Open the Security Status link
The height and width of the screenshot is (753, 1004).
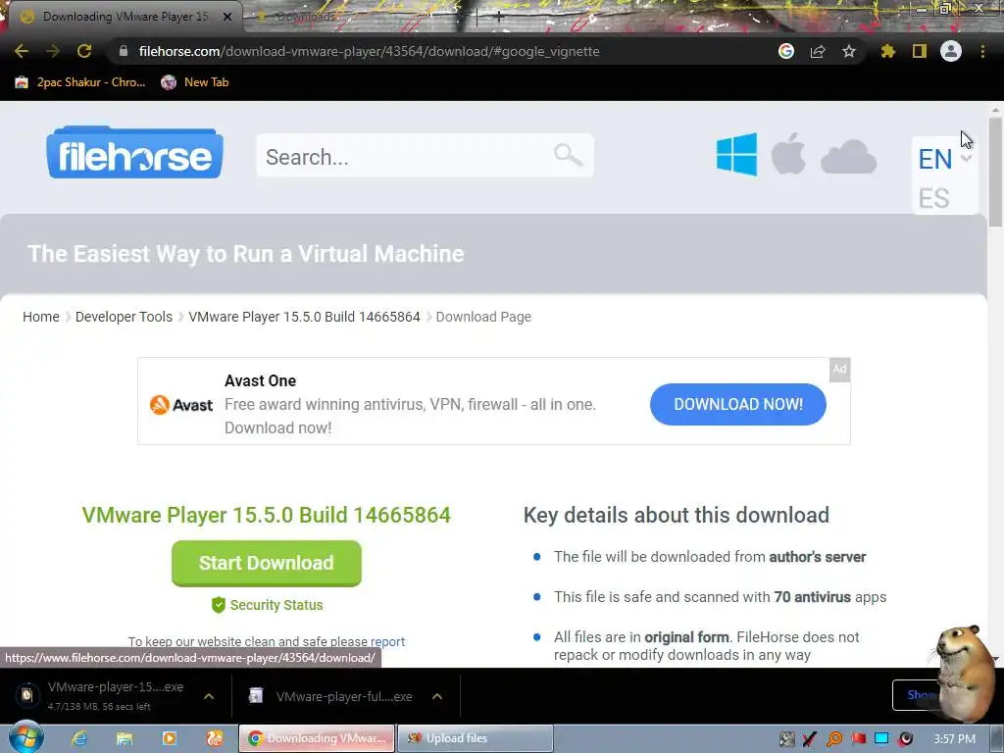pos(268,604)
